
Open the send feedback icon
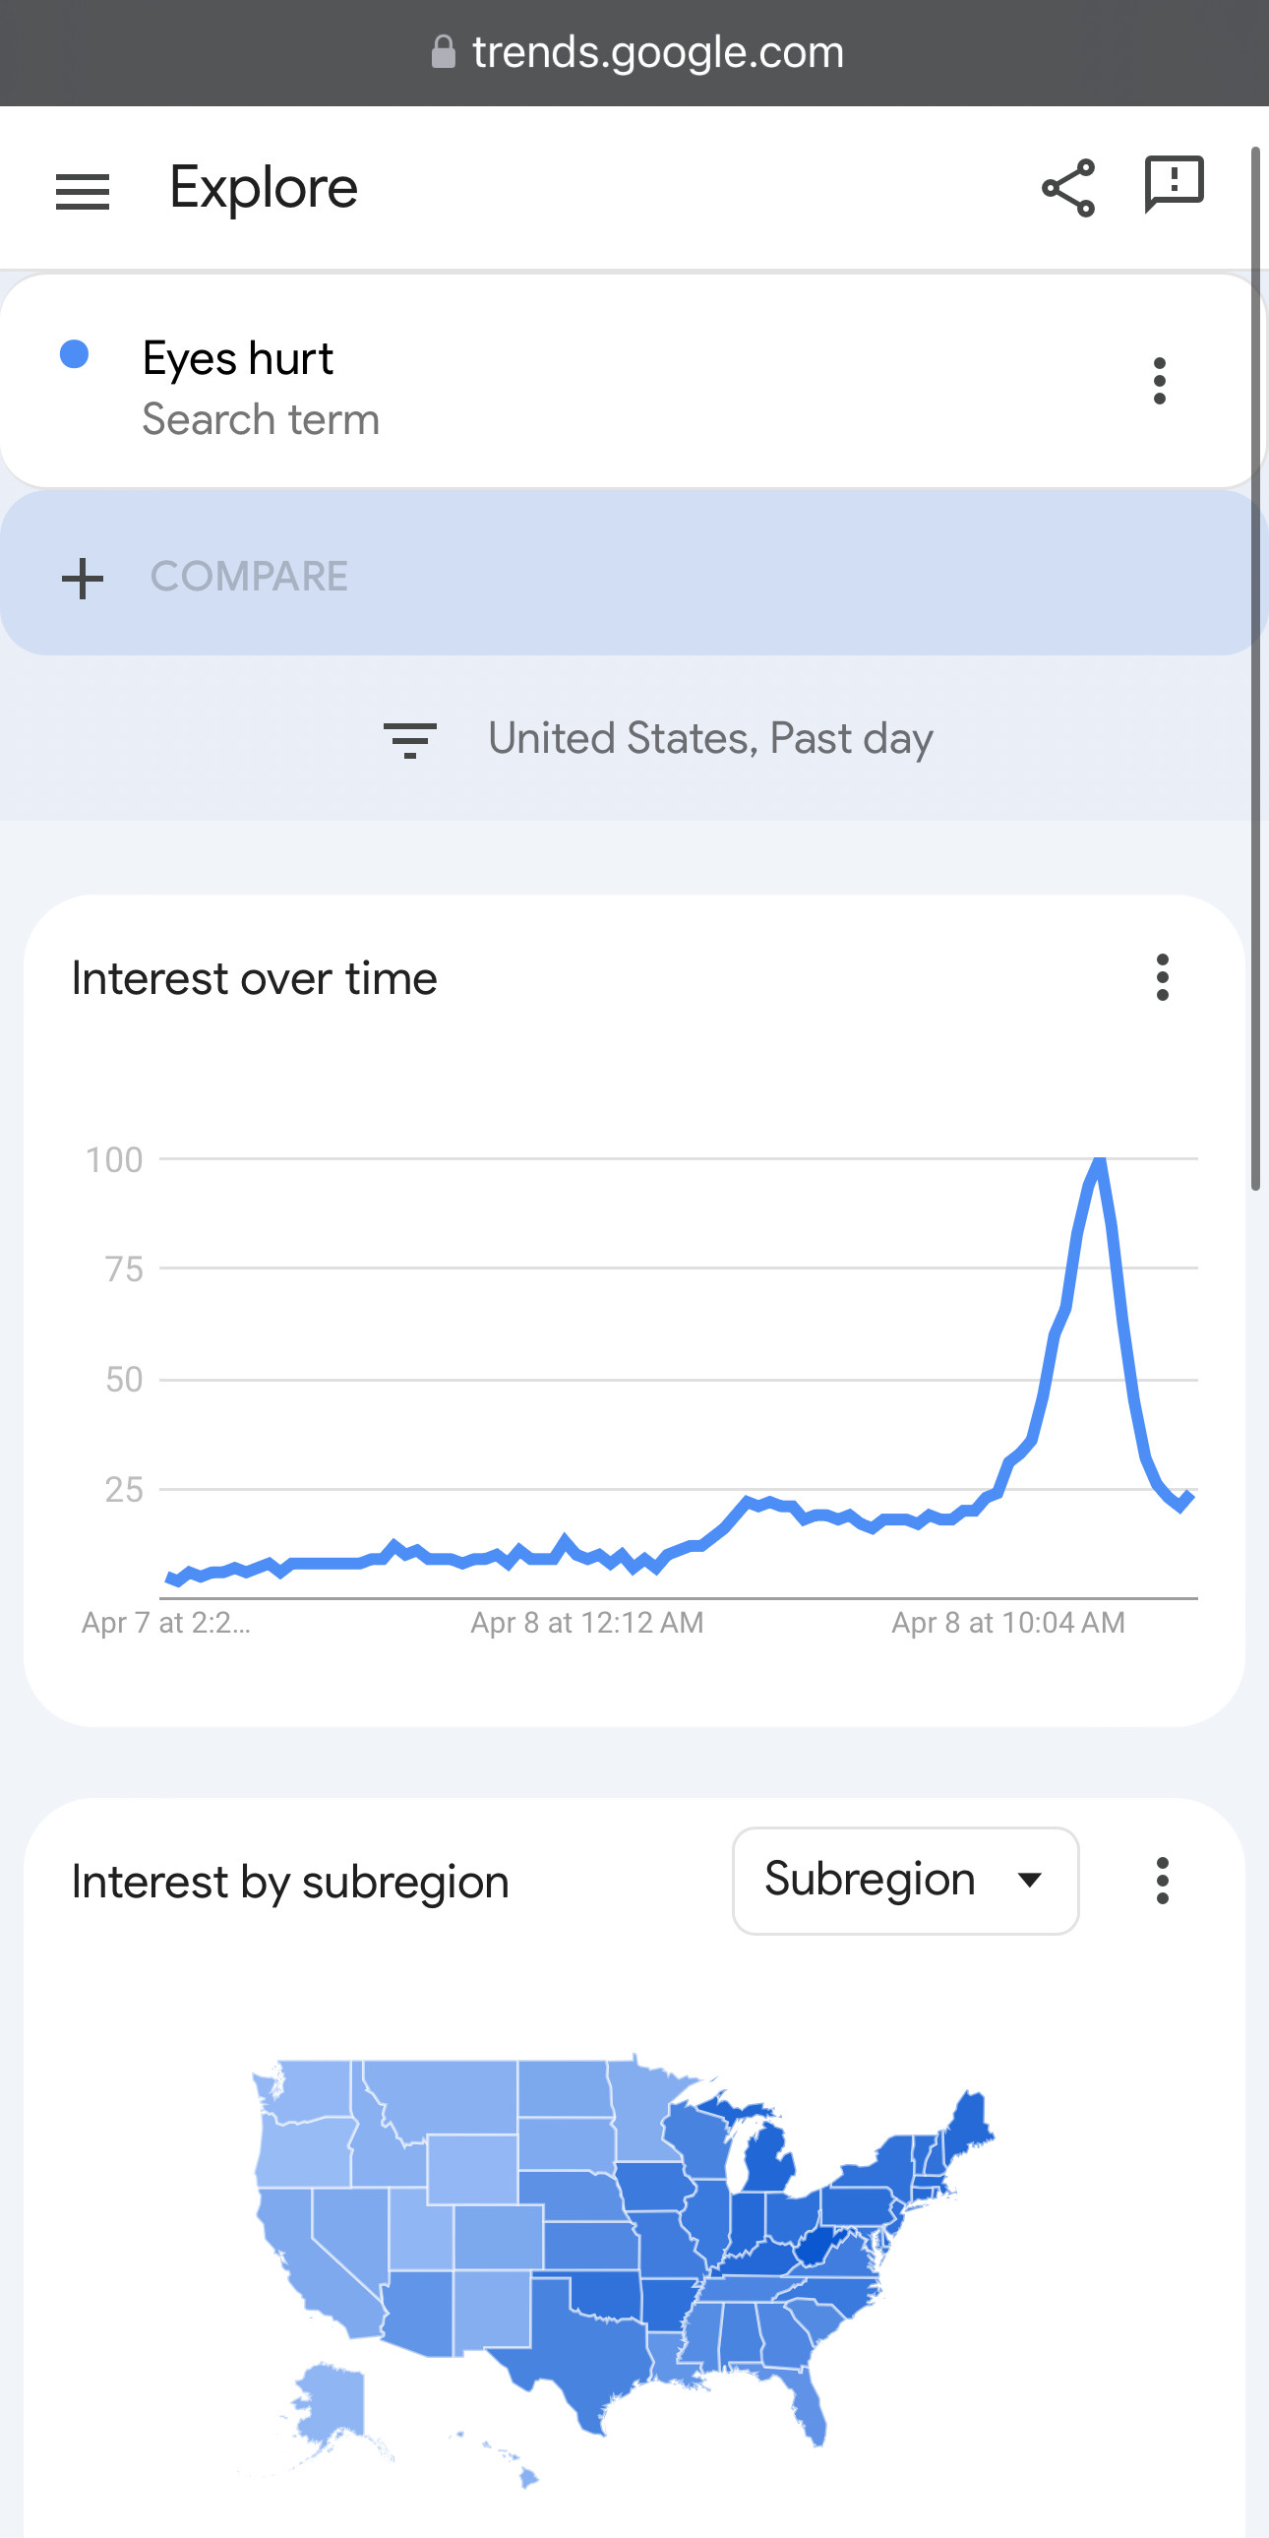pos(1174,184)
